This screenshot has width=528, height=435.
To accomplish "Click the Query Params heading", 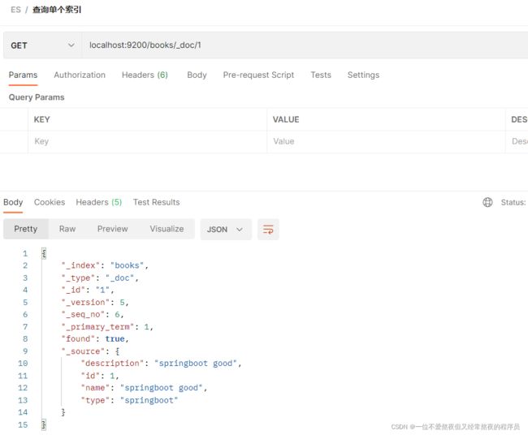I will click(37, 97).
